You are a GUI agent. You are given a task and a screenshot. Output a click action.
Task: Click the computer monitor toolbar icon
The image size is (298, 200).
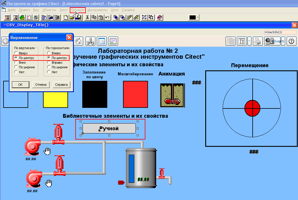(x=35, y=18)
